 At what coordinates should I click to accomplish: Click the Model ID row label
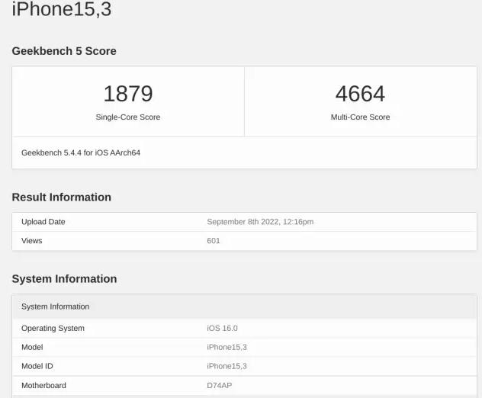pos(37,366)
